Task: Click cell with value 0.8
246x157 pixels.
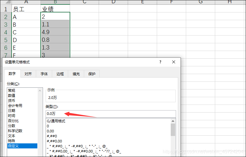Action: point(55,40)
